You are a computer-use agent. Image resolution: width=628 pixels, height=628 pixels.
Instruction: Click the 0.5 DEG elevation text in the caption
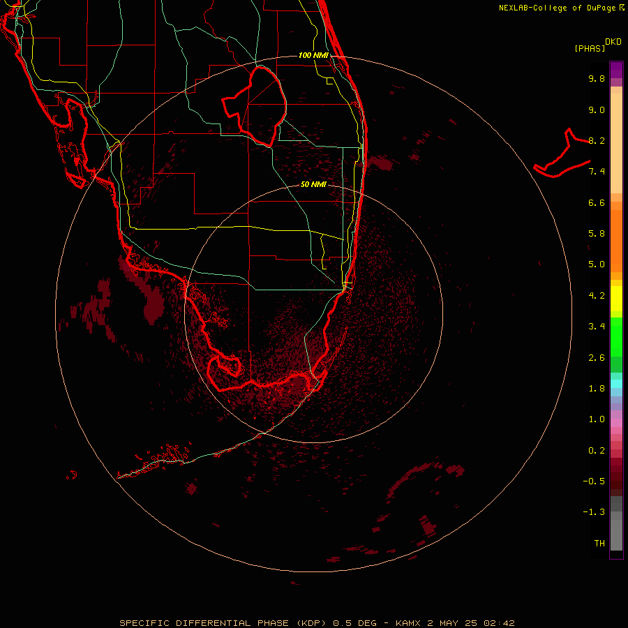point(355,623)
